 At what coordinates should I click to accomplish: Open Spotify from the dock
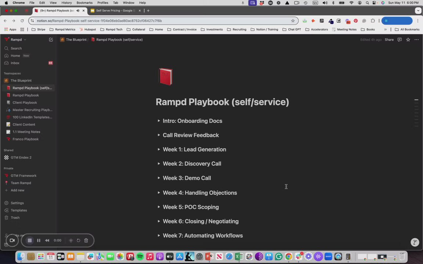click(x=140, y=256)
